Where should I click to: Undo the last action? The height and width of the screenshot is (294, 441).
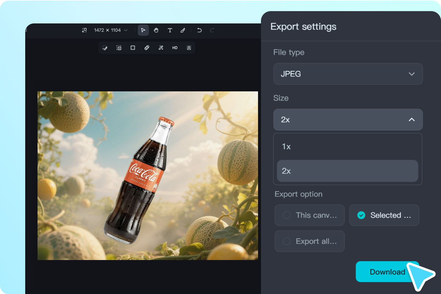click(199, 30)
